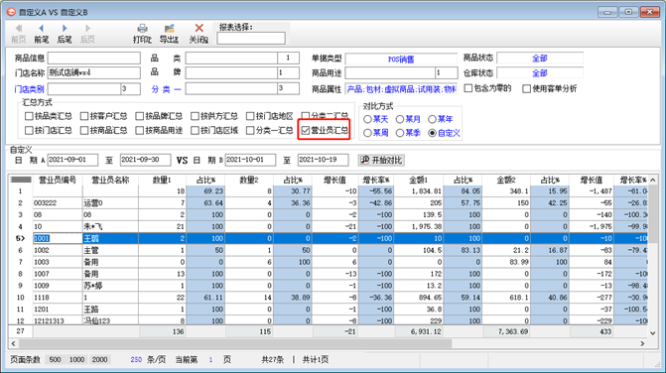Screen dimensions: 666x373
Task: Click the 门店名称 input field
Action: click(x=94, y=73)
